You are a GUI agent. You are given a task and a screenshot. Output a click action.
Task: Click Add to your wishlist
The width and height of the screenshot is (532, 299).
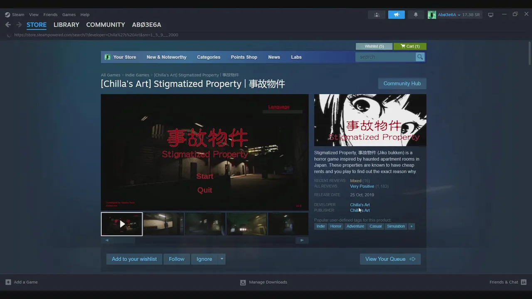(134, 259)
